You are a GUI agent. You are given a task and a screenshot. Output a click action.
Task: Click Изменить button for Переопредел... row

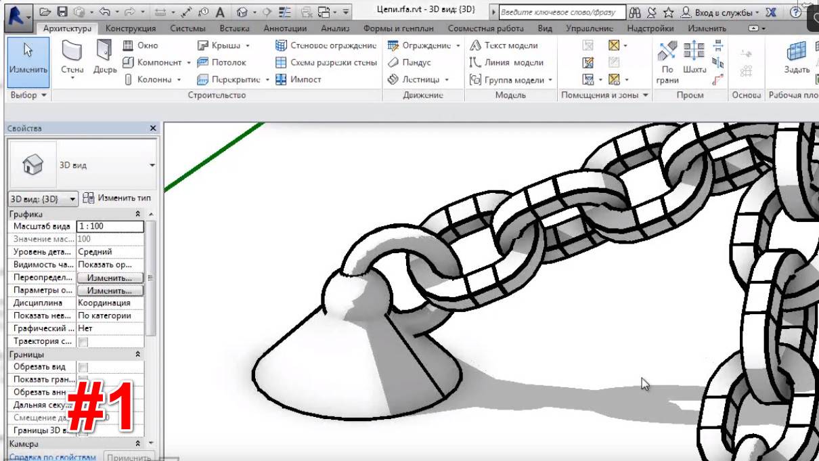110,278
